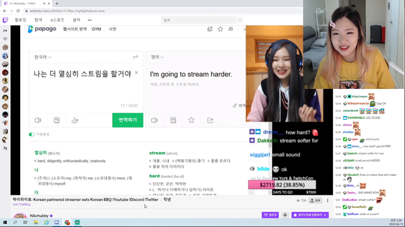Viewport: 405px width, 227px height.
Task: Open Task View on the taskbar
Action: tap(25, 223)
